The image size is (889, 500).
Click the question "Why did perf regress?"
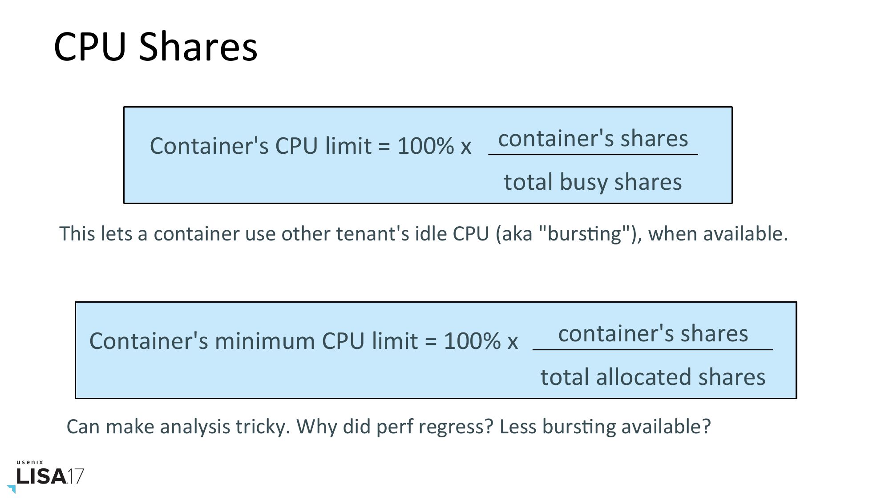click(395, 427)
